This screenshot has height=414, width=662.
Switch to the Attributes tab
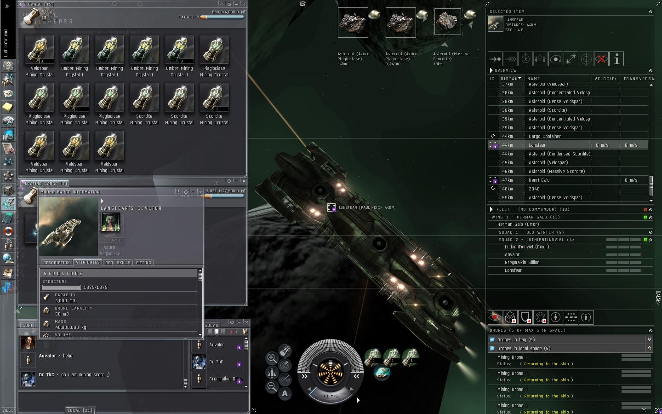pyautogui.click(x=87, y=262)
